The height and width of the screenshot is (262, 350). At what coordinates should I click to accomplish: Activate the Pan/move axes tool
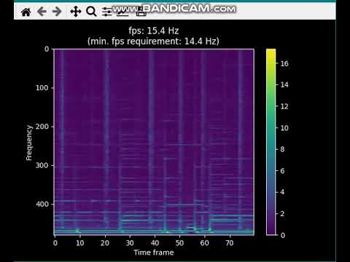76,12
